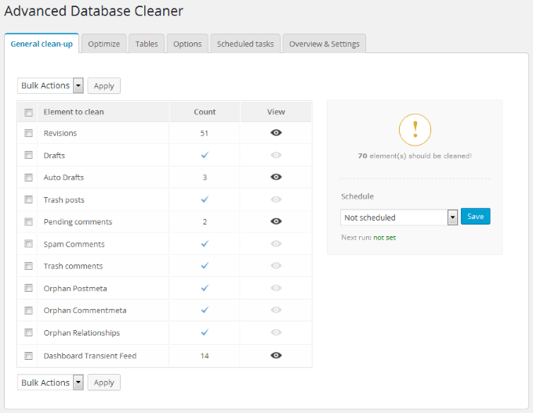Image resolution: width=533 pixels, height=413 pixels.
Task: View the Revisions items via eye icon
Action: (x=276, y=133)
